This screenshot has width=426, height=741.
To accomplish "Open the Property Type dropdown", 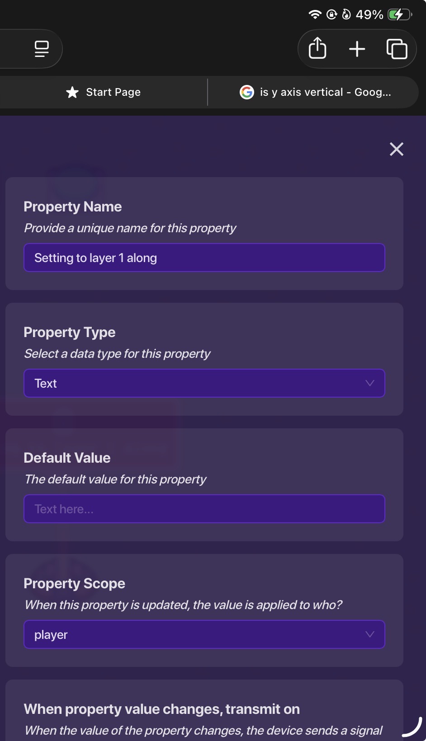I will pos(204,383).
